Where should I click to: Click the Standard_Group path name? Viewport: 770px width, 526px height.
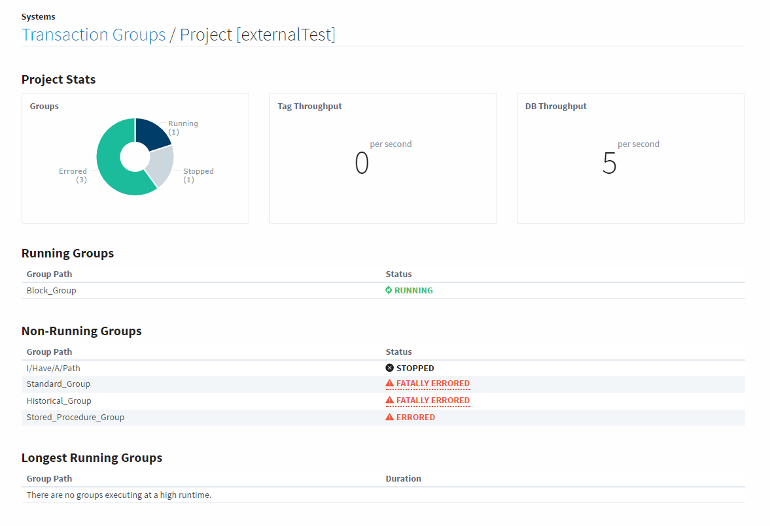[58, 384]
